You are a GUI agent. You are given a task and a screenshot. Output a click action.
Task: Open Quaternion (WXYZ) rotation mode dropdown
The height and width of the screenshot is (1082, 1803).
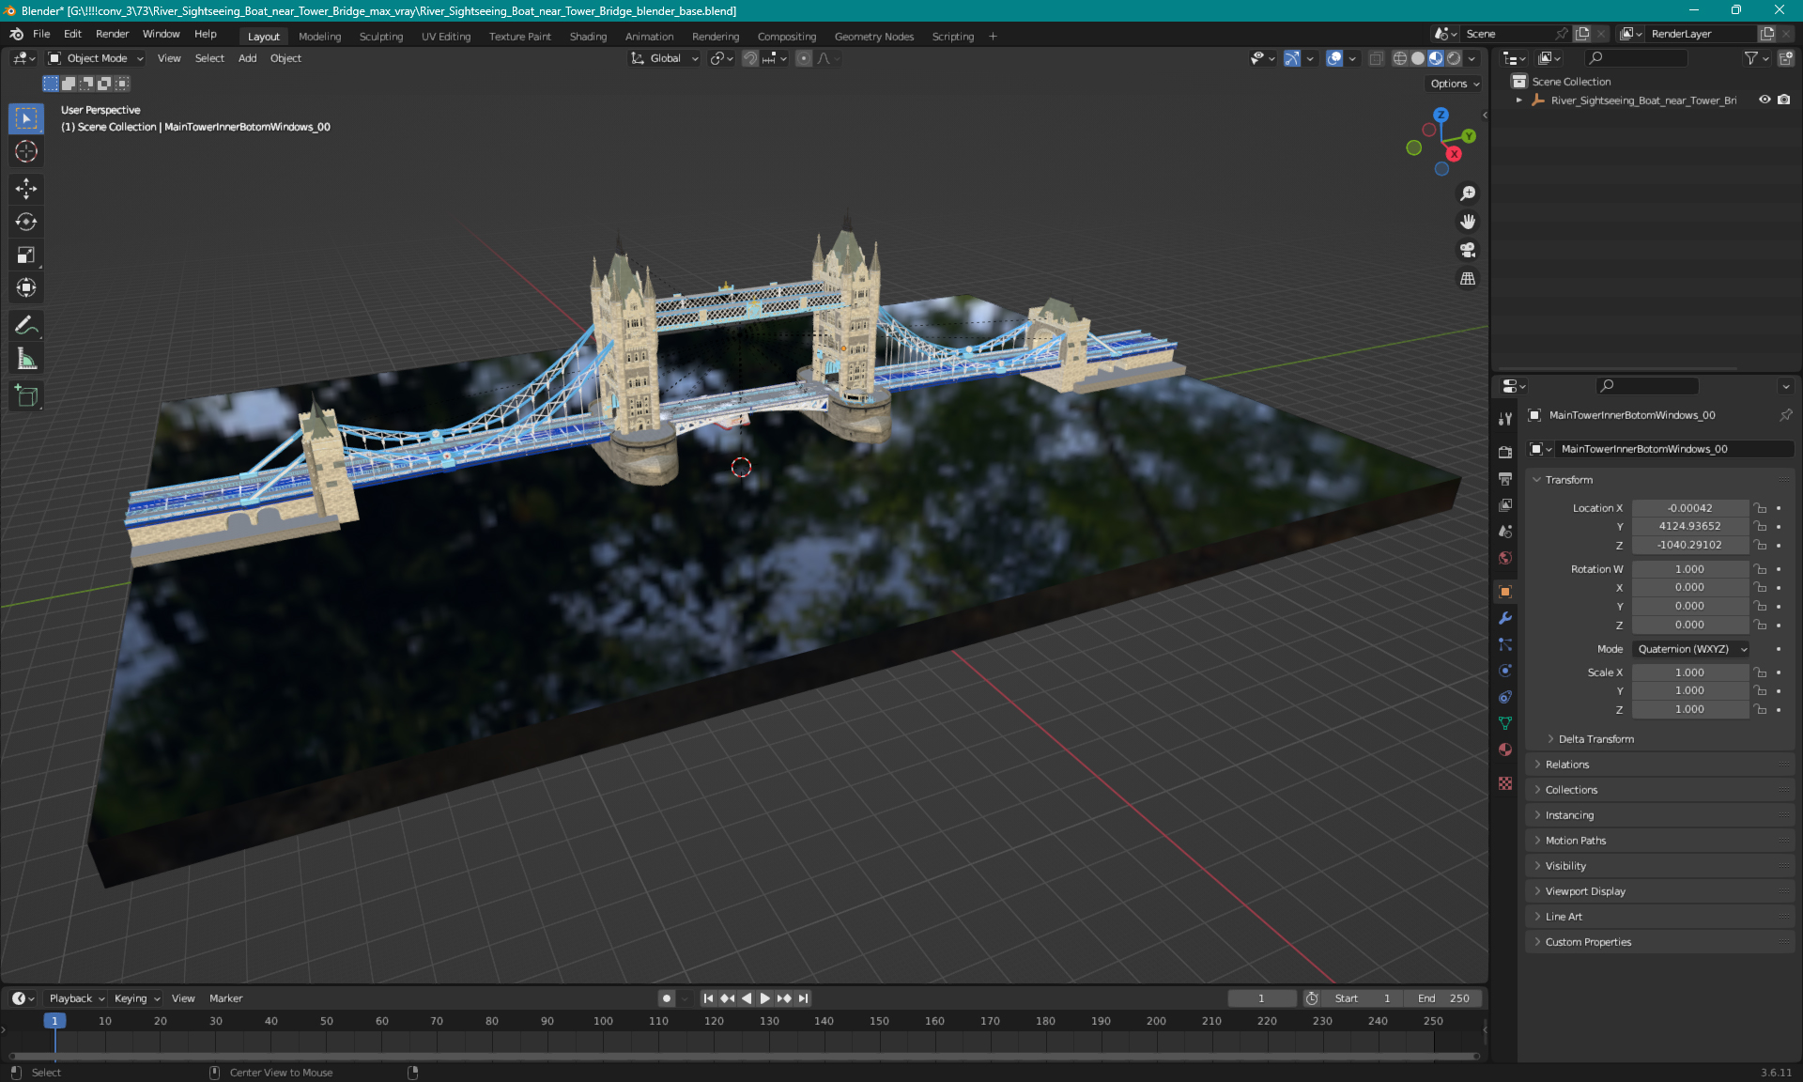pos(1690,649)
